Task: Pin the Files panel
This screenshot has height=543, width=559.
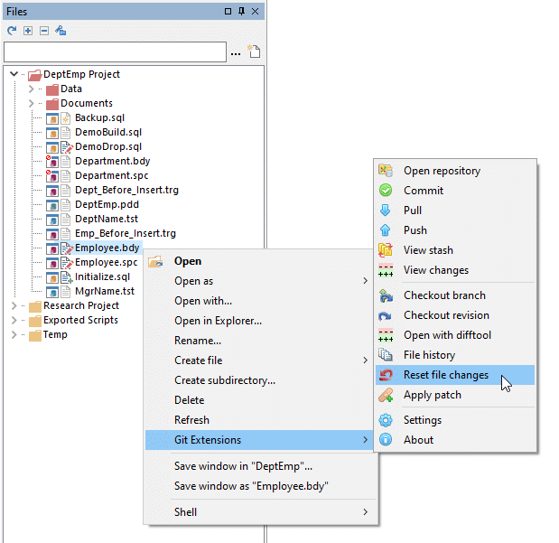Action: (x=241, y=12)
